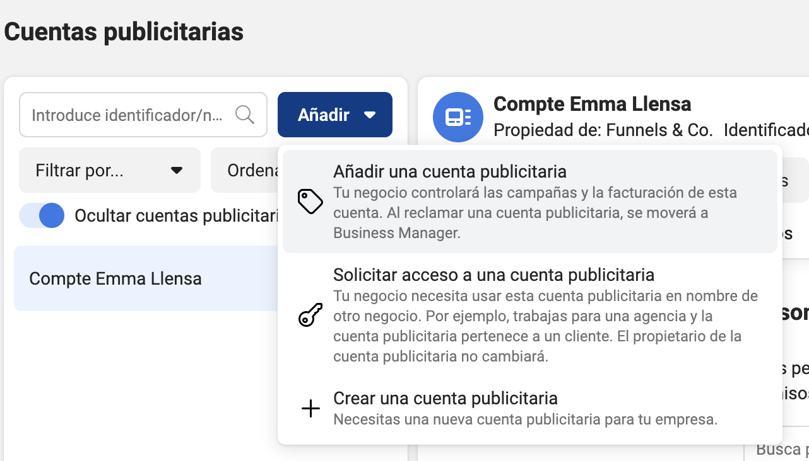Choose Crear una cuenta publicitaria option

click(x=530, y=409)
